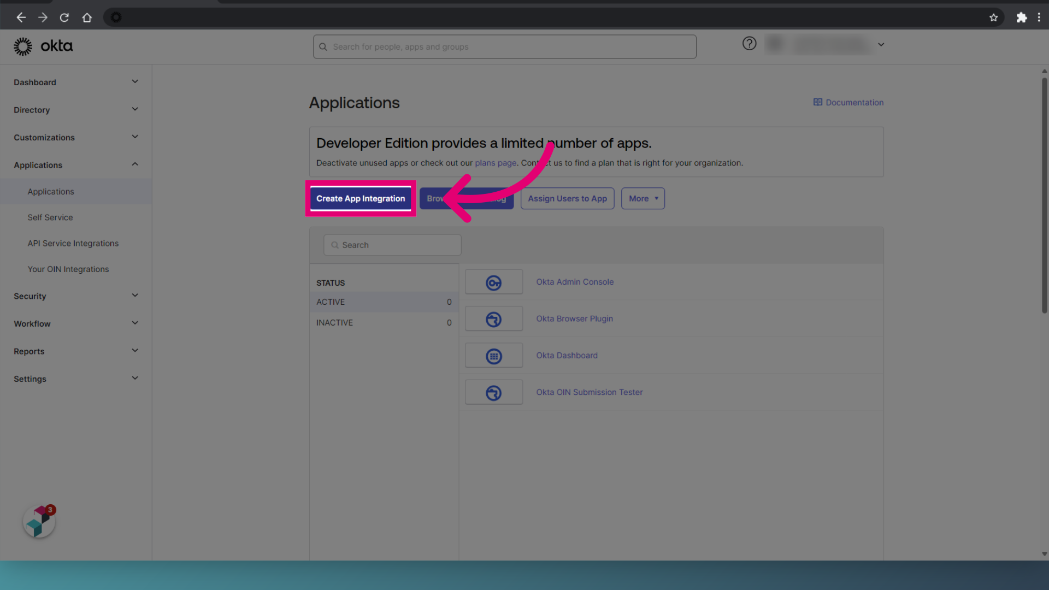
Task: Open the Documentation link
Action: point(854,102)
